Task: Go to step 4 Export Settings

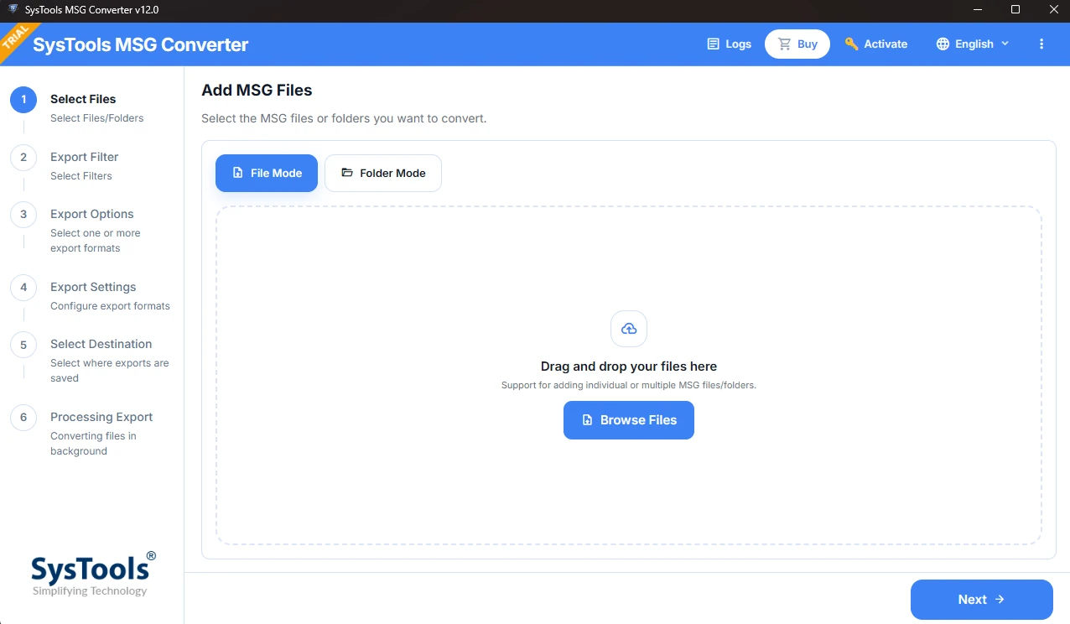Action: (x=91, y=295)
